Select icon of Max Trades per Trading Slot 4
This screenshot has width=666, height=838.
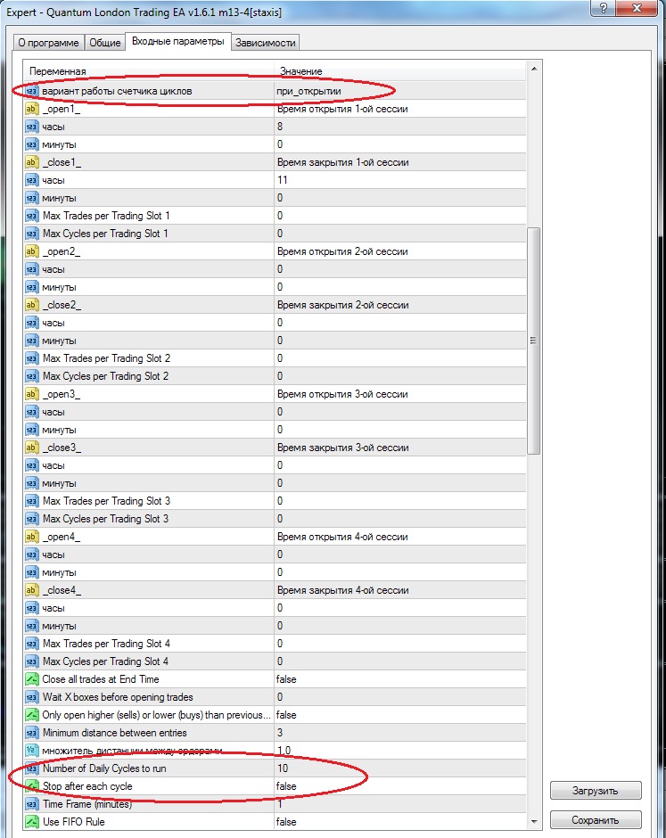coord(32,644)
